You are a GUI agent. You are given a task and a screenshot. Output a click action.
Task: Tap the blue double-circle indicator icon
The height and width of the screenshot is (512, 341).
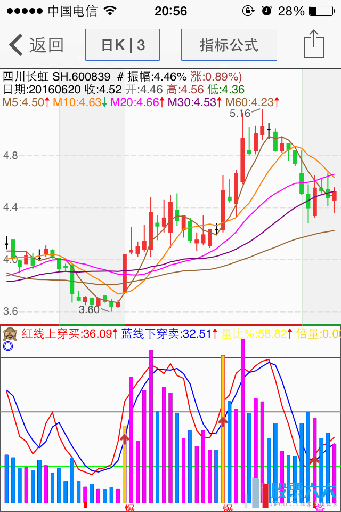pos(7,347)
